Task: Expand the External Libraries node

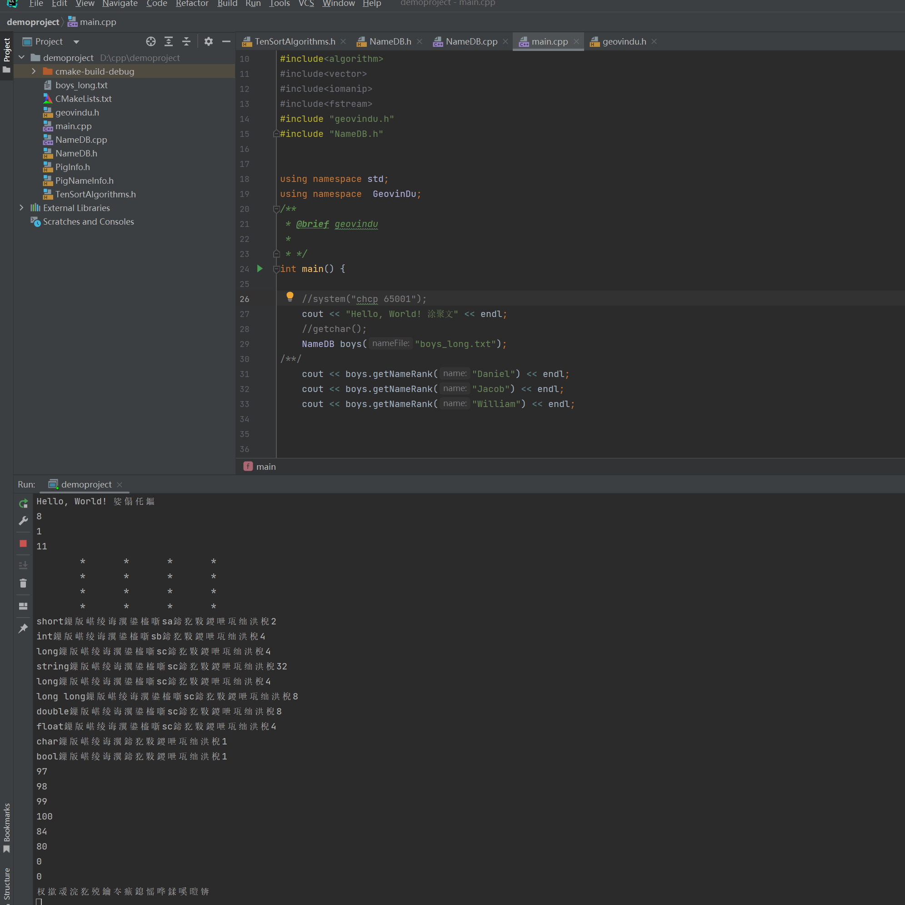Action: 20,207
